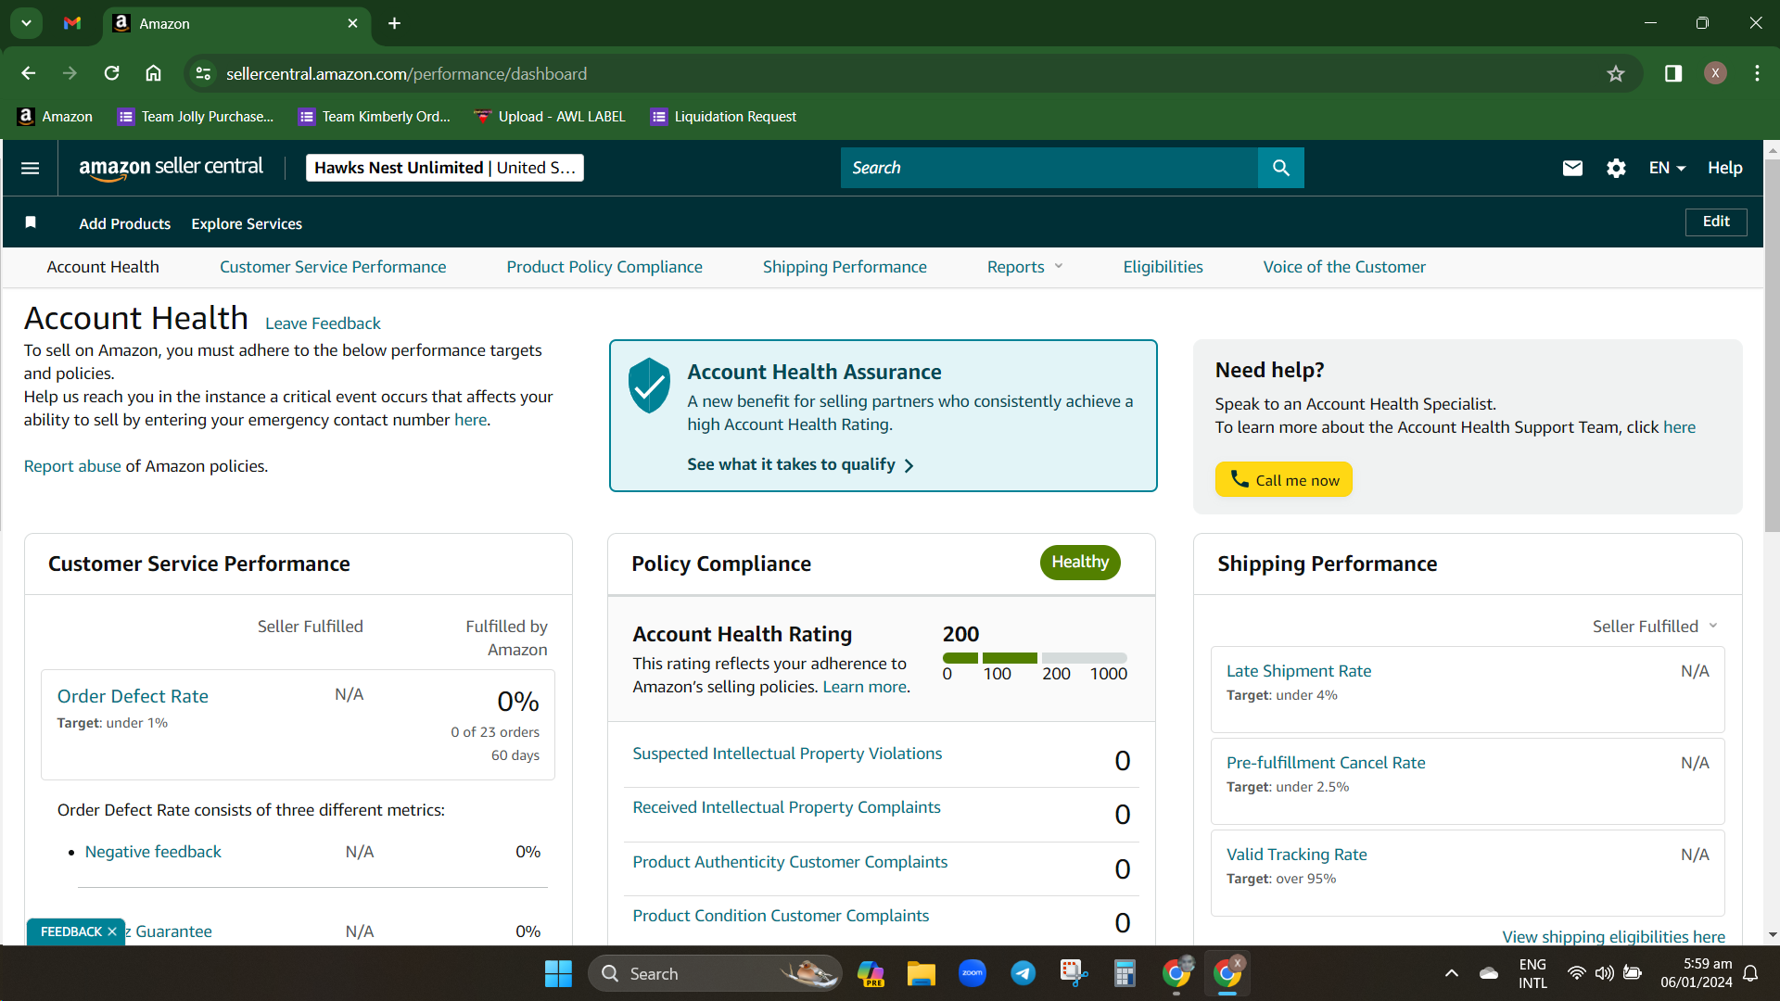Click the Windows taskbar Search box

pos(715,973)
